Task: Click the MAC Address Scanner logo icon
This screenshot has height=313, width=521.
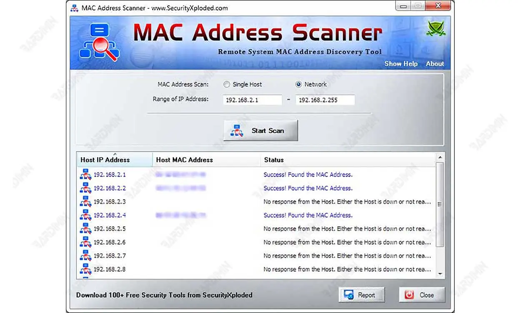Action: coord(99,42)
